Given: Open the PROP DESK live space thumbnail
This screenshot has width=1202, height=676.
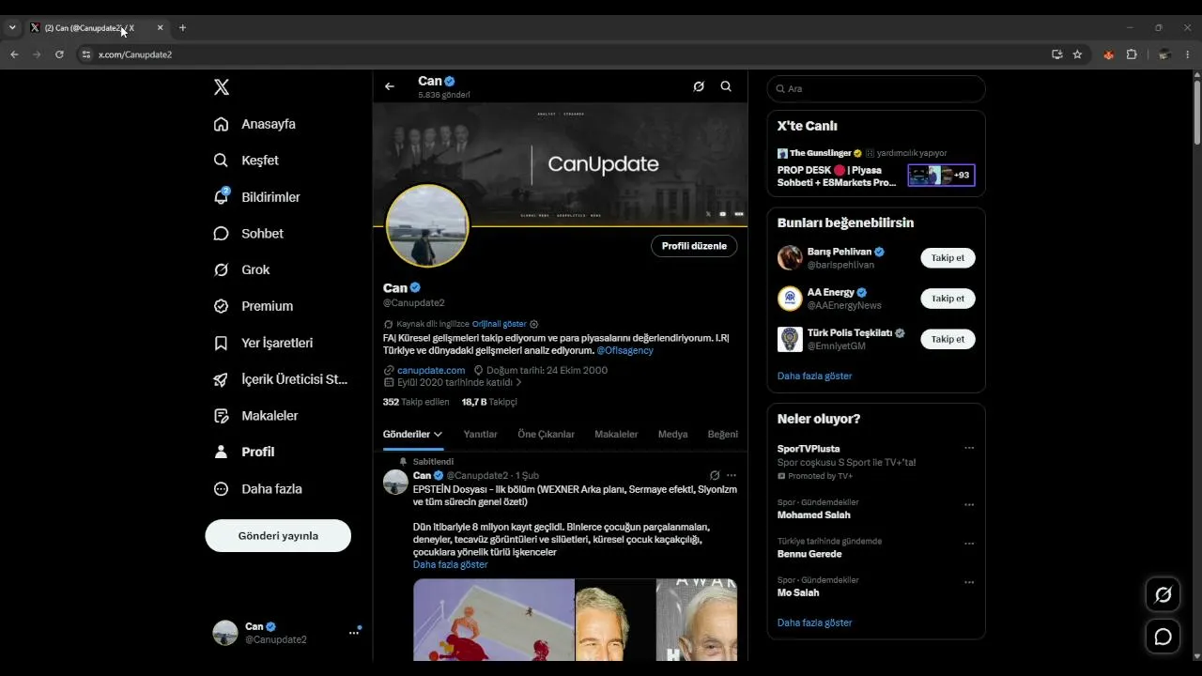Looking at the screenshot, I should pos(941,176).
